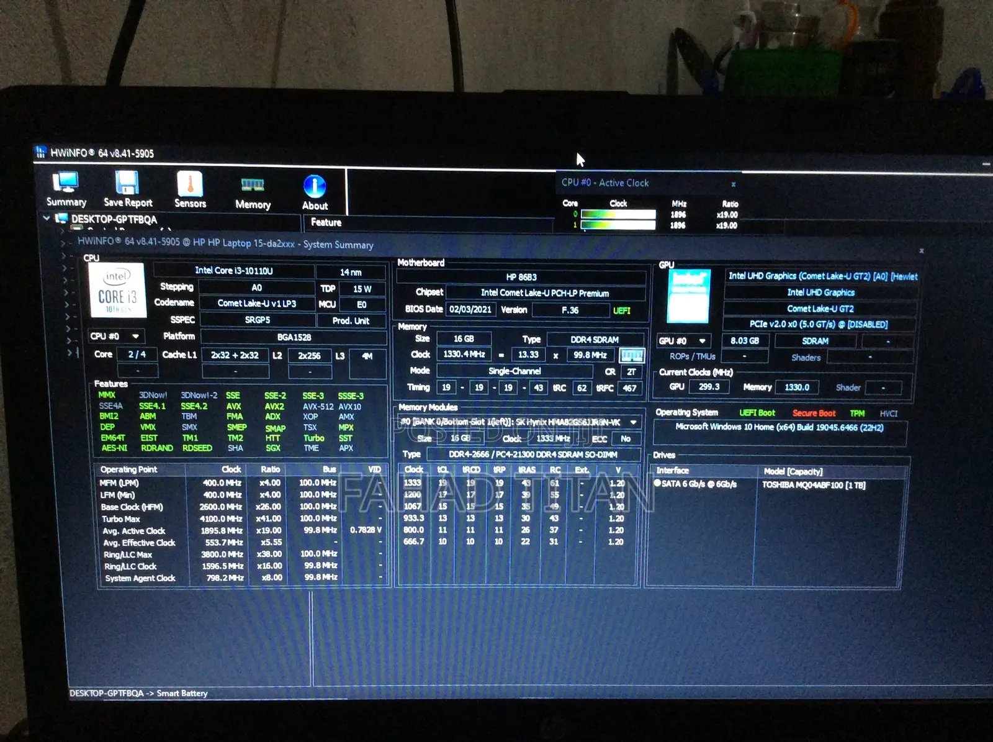
Task: Click the F.36 BIOS version field
Action: (x=570, y=310)
